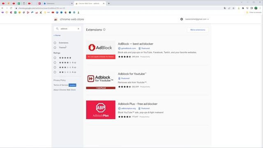Open the adblockplus.org publisher link

(128, 109)
